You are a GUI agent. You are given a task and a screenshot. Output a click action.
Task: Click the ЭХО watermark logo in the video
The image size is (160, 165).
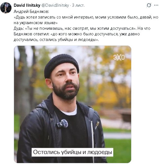(x=119, y=58)
